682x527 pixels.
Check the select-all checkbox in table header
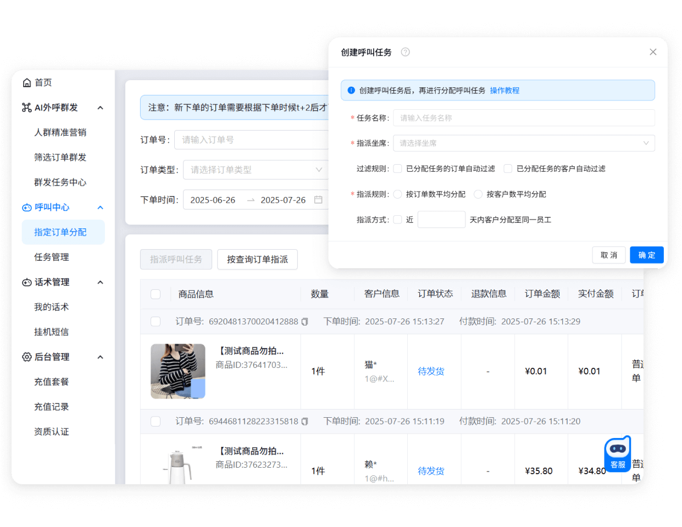pyautogui.click(x=156, y=294)
